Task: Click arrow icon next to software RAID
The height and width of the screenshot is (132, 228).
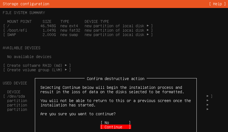Action: point(66,65)
